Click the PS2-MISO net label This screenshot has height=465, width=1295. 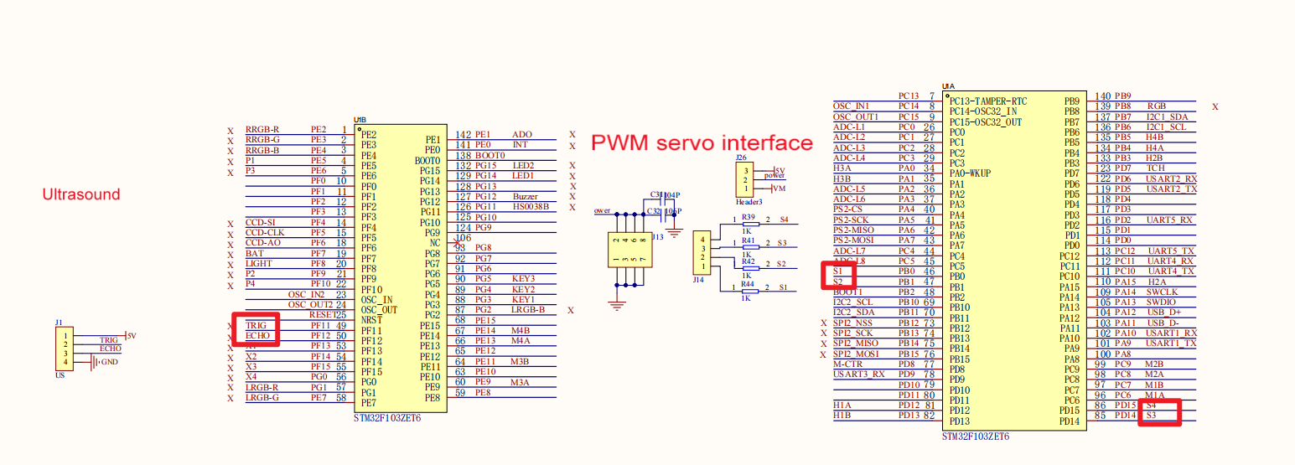[x=853, y=230]
